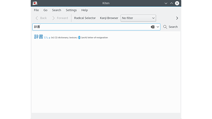Image resolution: width=212 pixels, height=119 pixels.
Task: Open the Search menu
Action: (x=56, y=10)
